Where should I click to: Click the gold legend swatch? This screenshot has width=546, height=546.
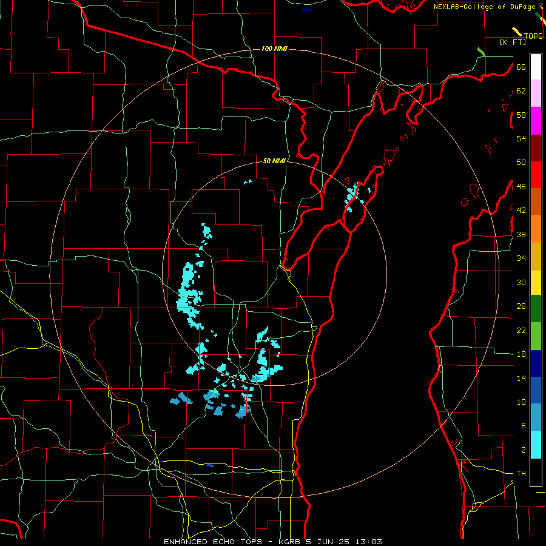coord(536,257)
